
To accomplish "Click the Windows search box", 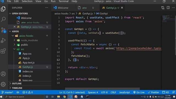I will [24, 97].
